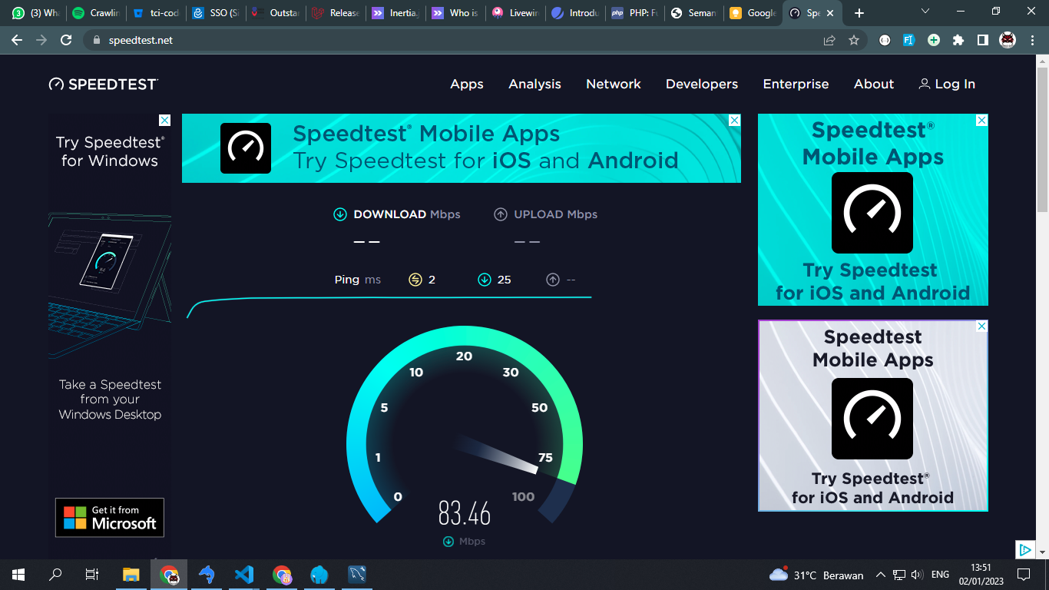Switch to the Spotify Crawling browser tab

pyautogui.click(x=96, y=13)
